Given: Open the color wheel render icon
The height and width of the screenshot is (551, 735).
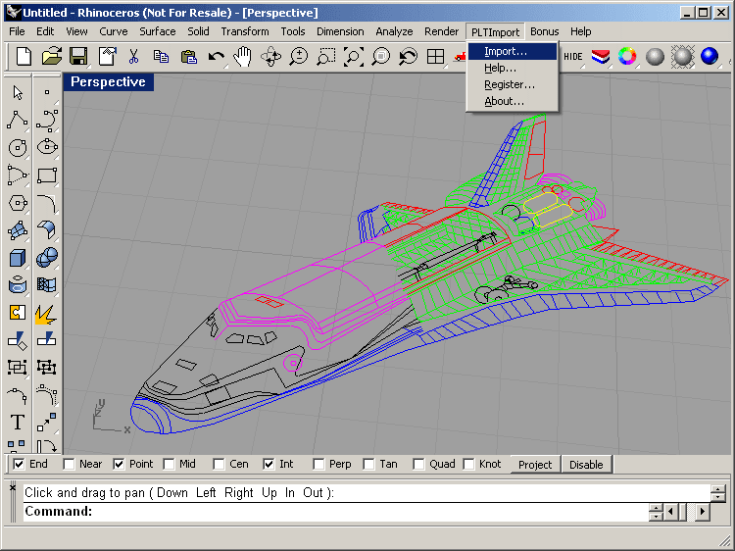Looking at the screenshot, I should (x=627, y=57).
